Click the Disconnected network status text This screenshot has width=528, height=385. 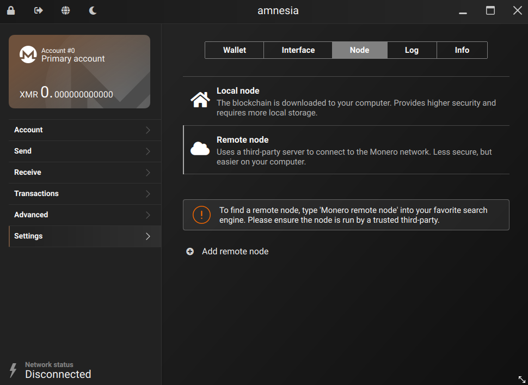click(x=58, y=374)
